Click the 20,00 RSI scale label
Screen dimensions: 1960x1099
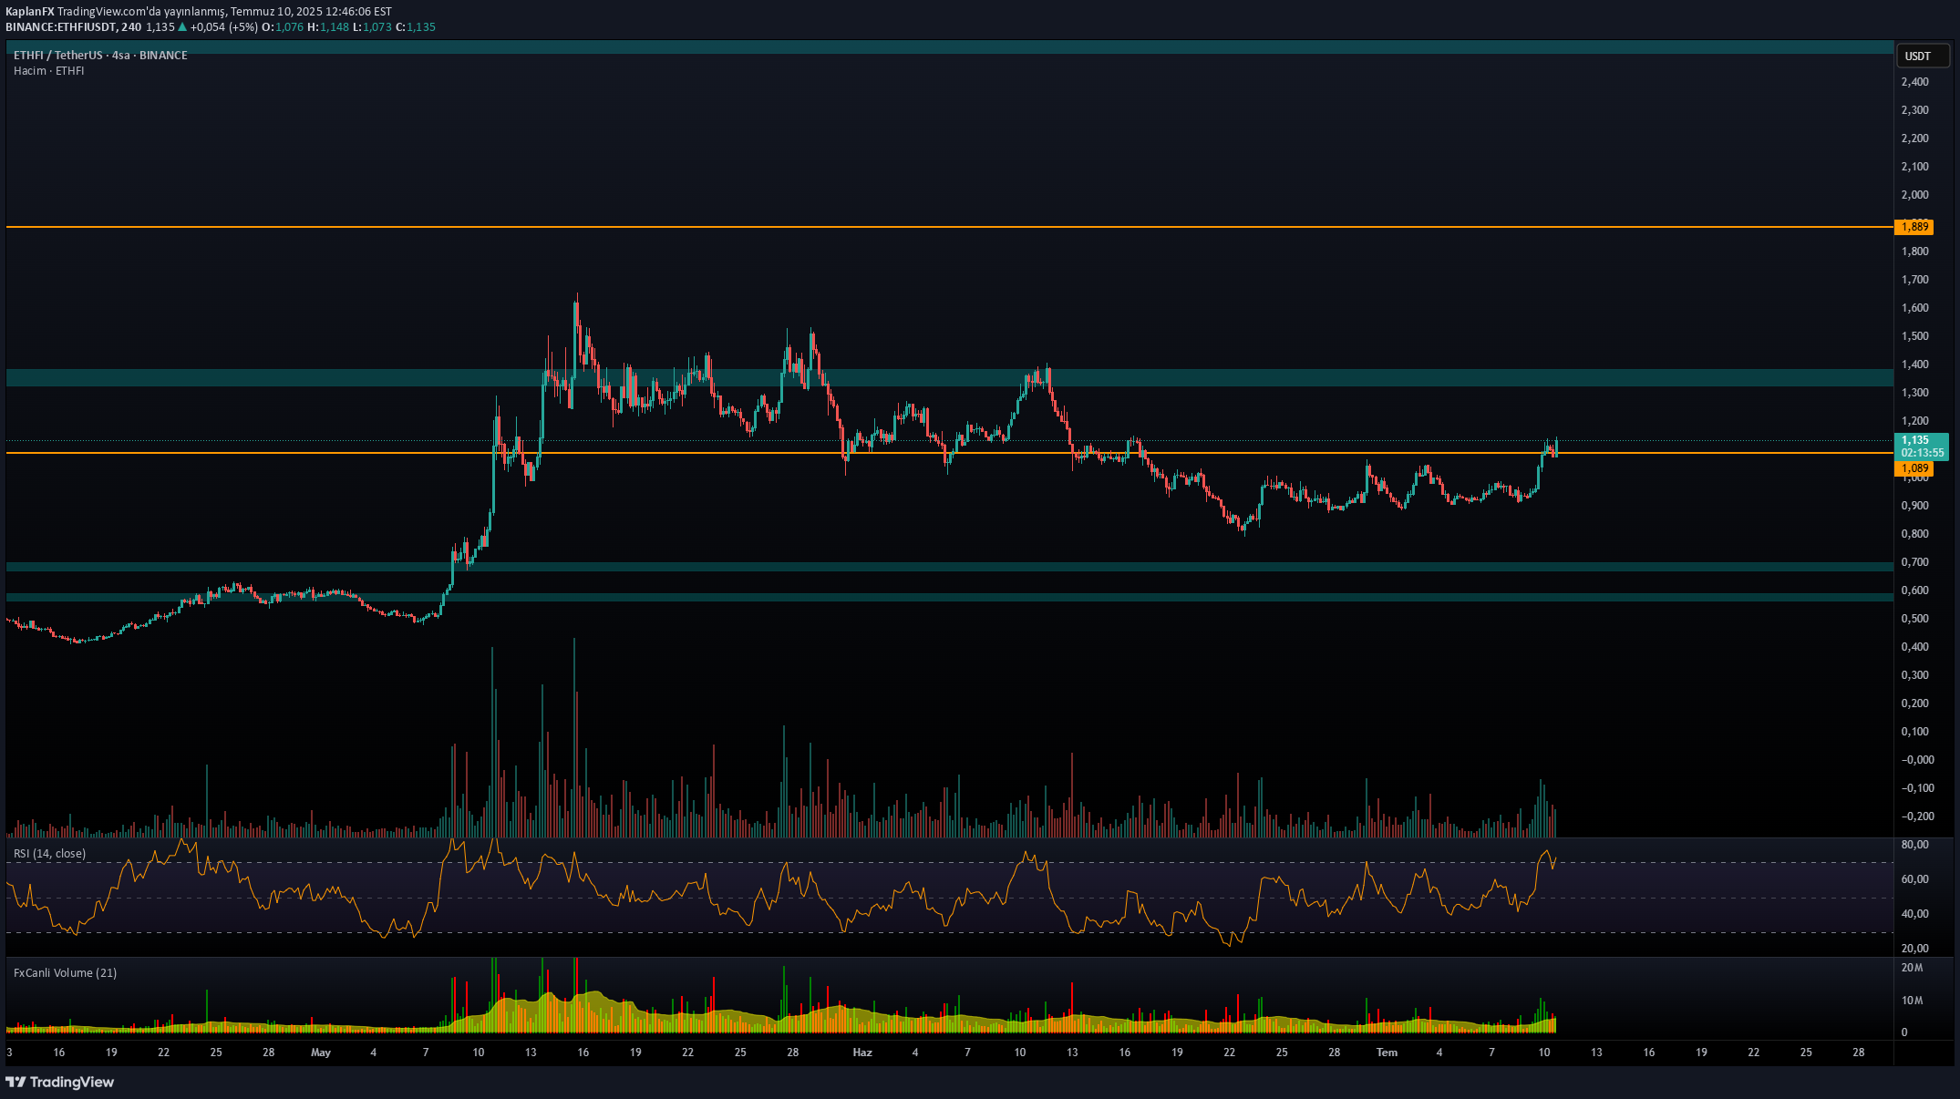[x=1914, y=949]
